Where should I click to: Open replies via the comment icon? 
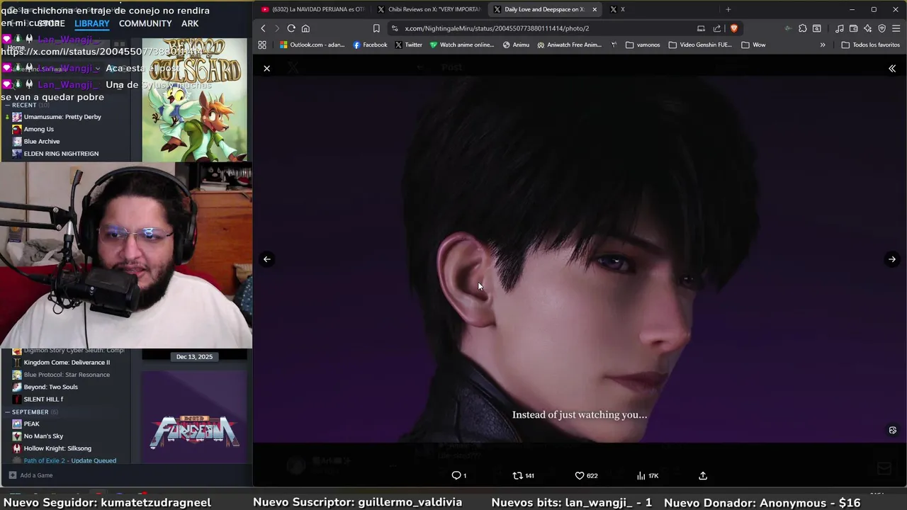click(x=458, y=475)
